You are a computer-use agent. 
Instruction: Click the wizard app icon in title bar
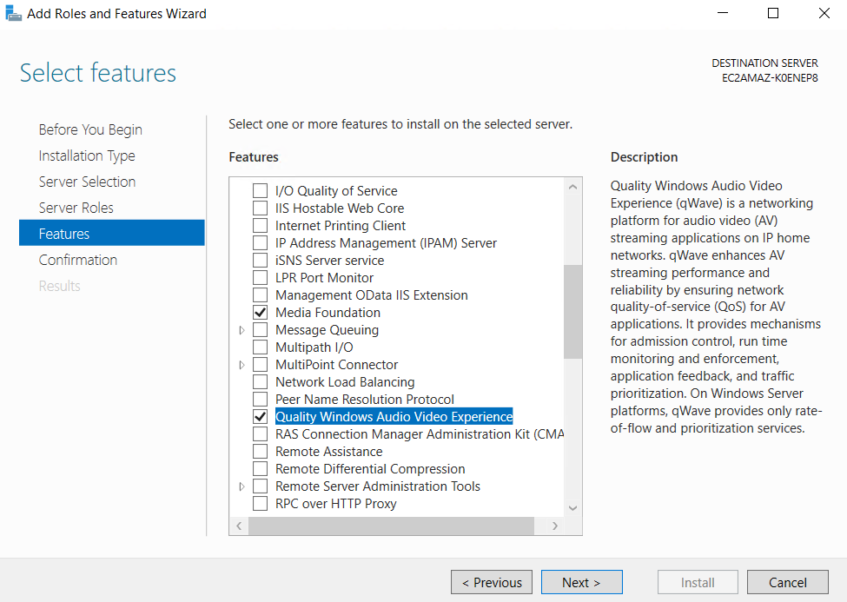coord(13,13)
